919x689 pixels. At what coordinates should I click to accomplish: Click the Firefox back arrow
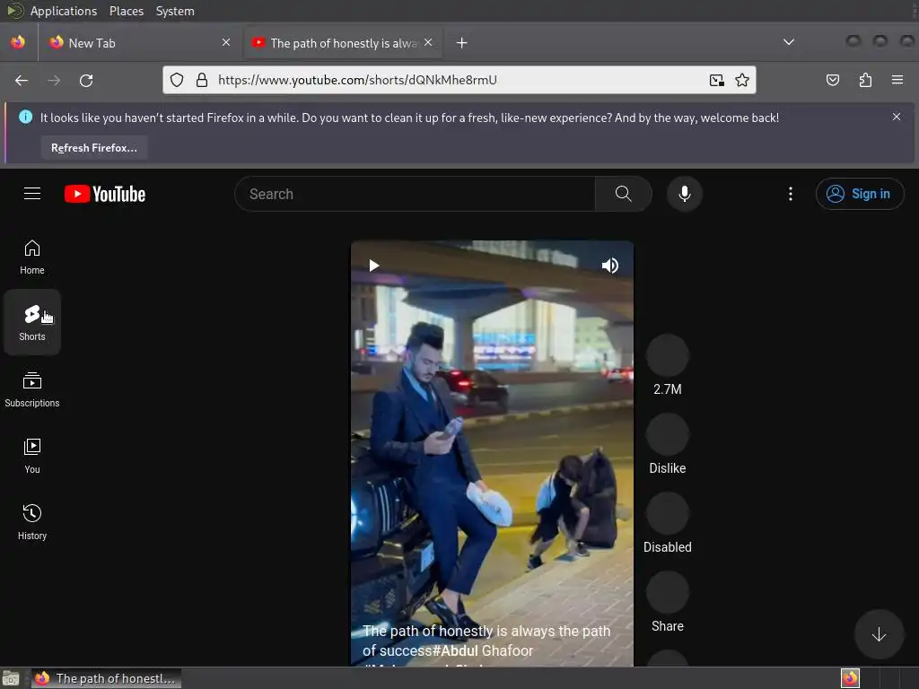22,80
